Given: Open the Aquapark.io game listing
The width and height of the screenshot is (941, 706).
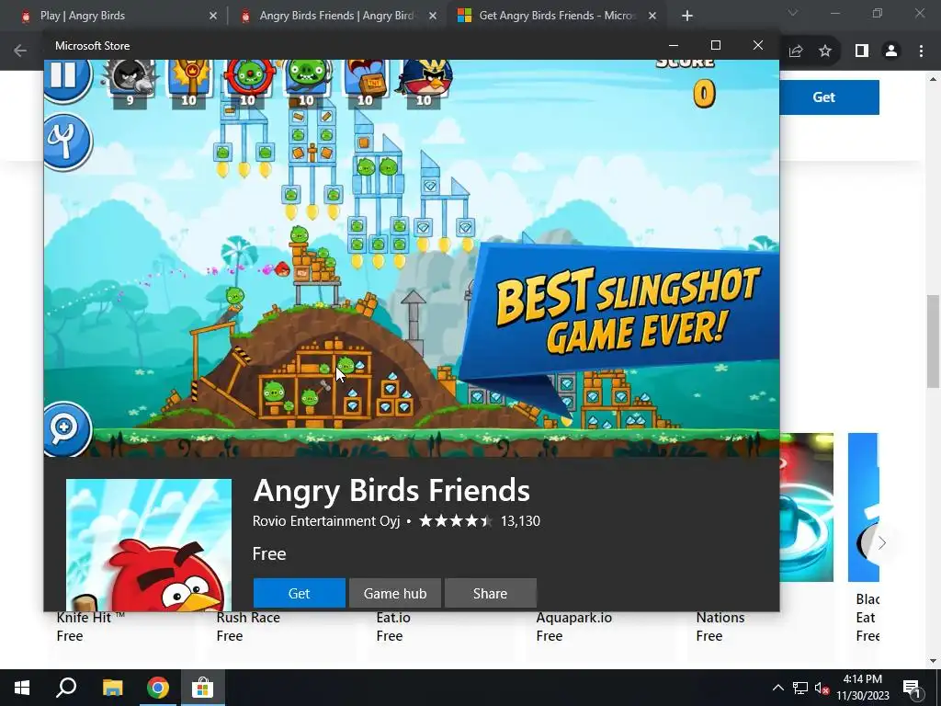Looking at the screenshot, I should (573, 618).
